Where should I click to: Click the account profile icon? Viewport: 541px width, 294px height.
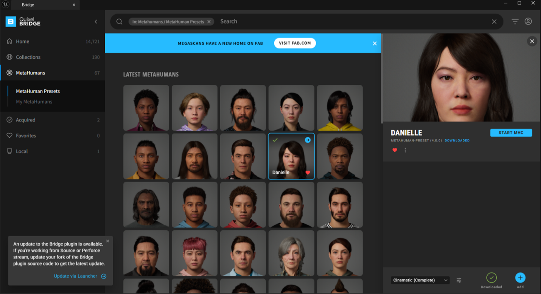[x=528, y=22]
